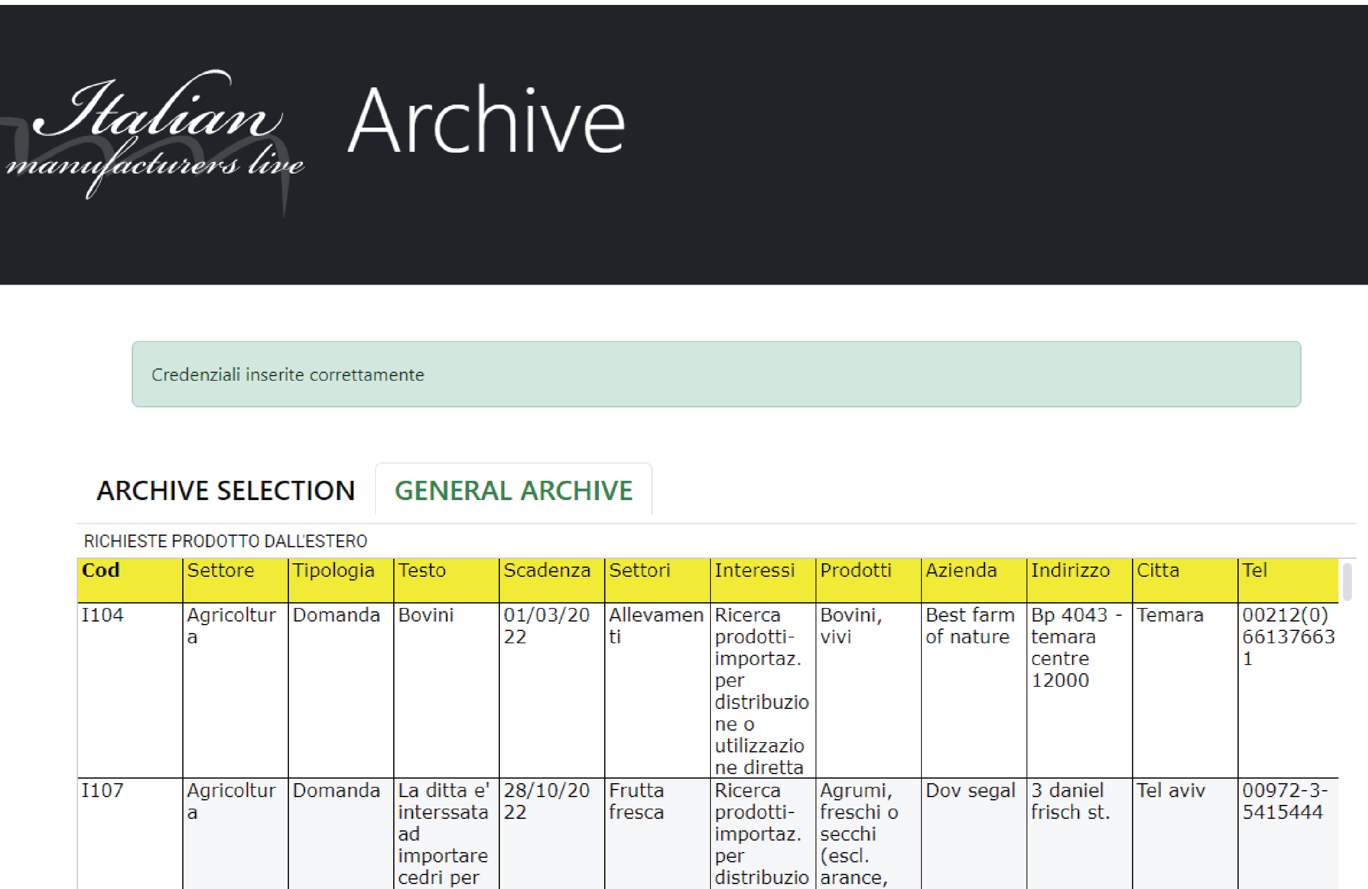Screen dimensions: 1368x889
Task: Click the Allevamenti sector cell
Action: coord(658,691)
